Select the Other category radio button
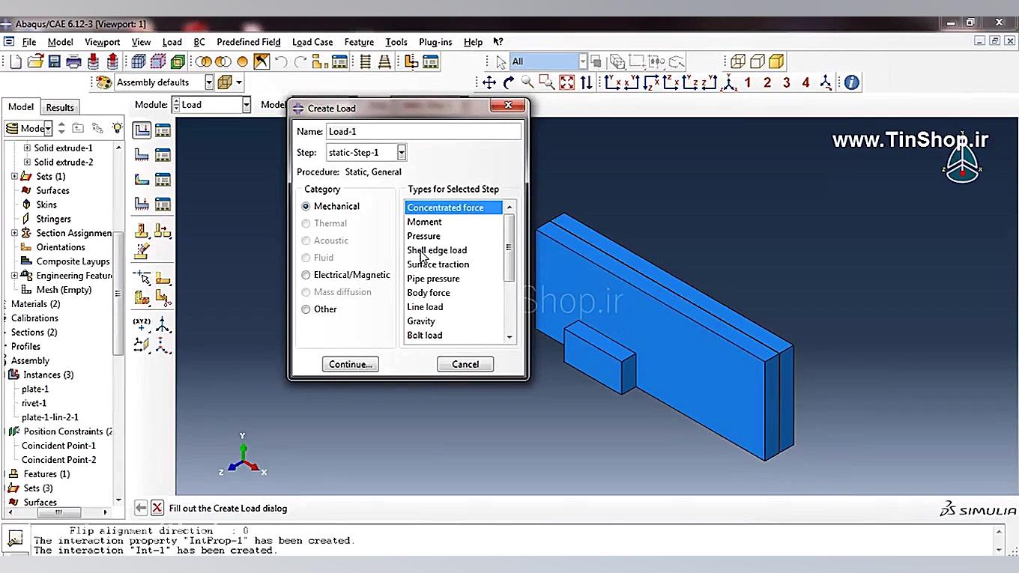This screenshot has height=573, width=1019. [x=306, y=309]
